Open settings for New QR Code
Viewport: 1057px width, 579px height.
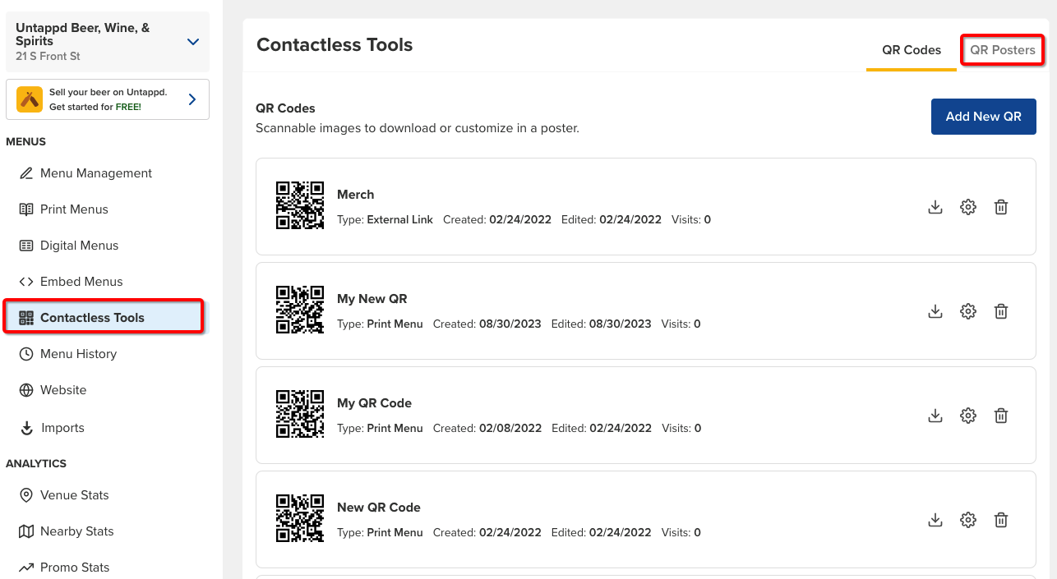pos(968,520)
